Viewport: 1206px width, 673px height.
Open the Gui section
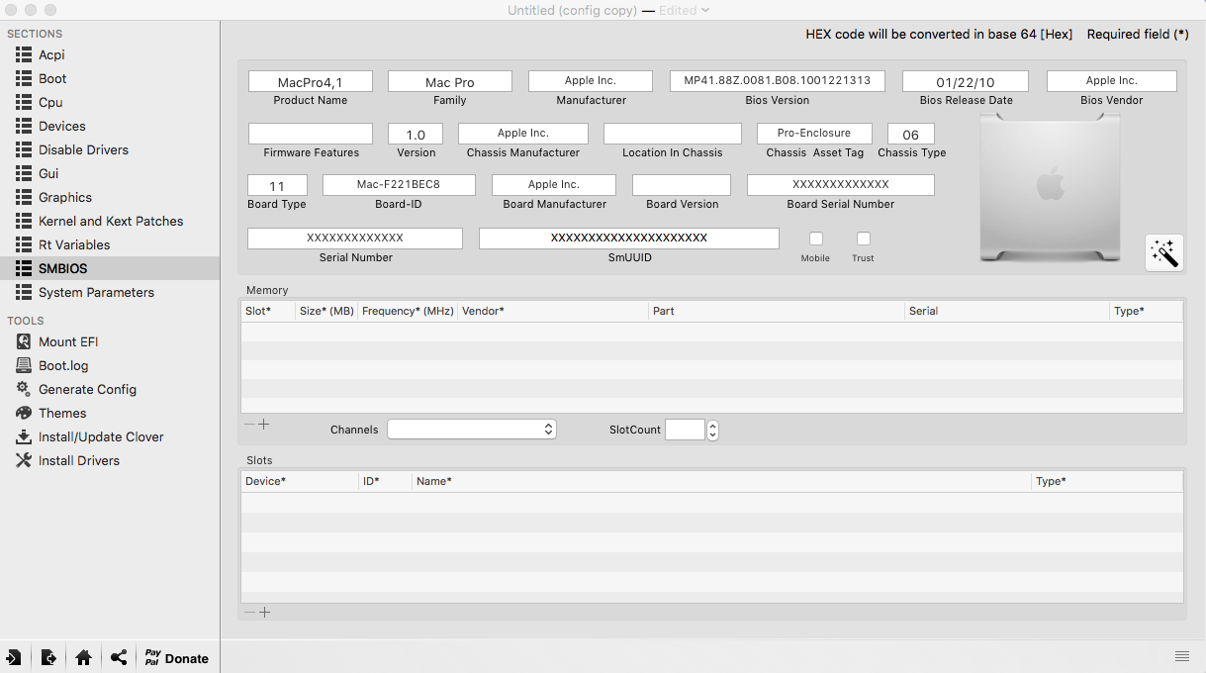109,173
